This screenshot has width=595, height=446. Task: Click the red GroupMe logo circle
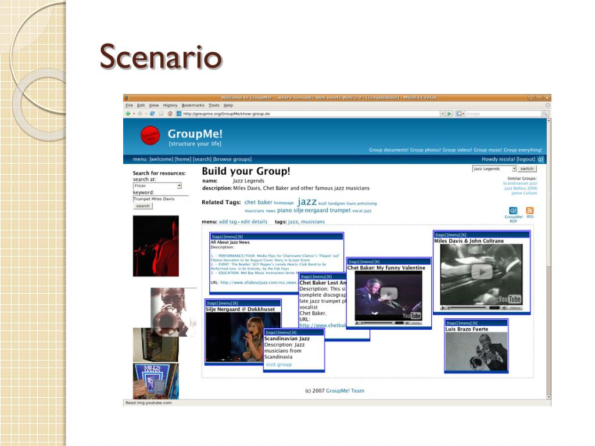(150, 135)
